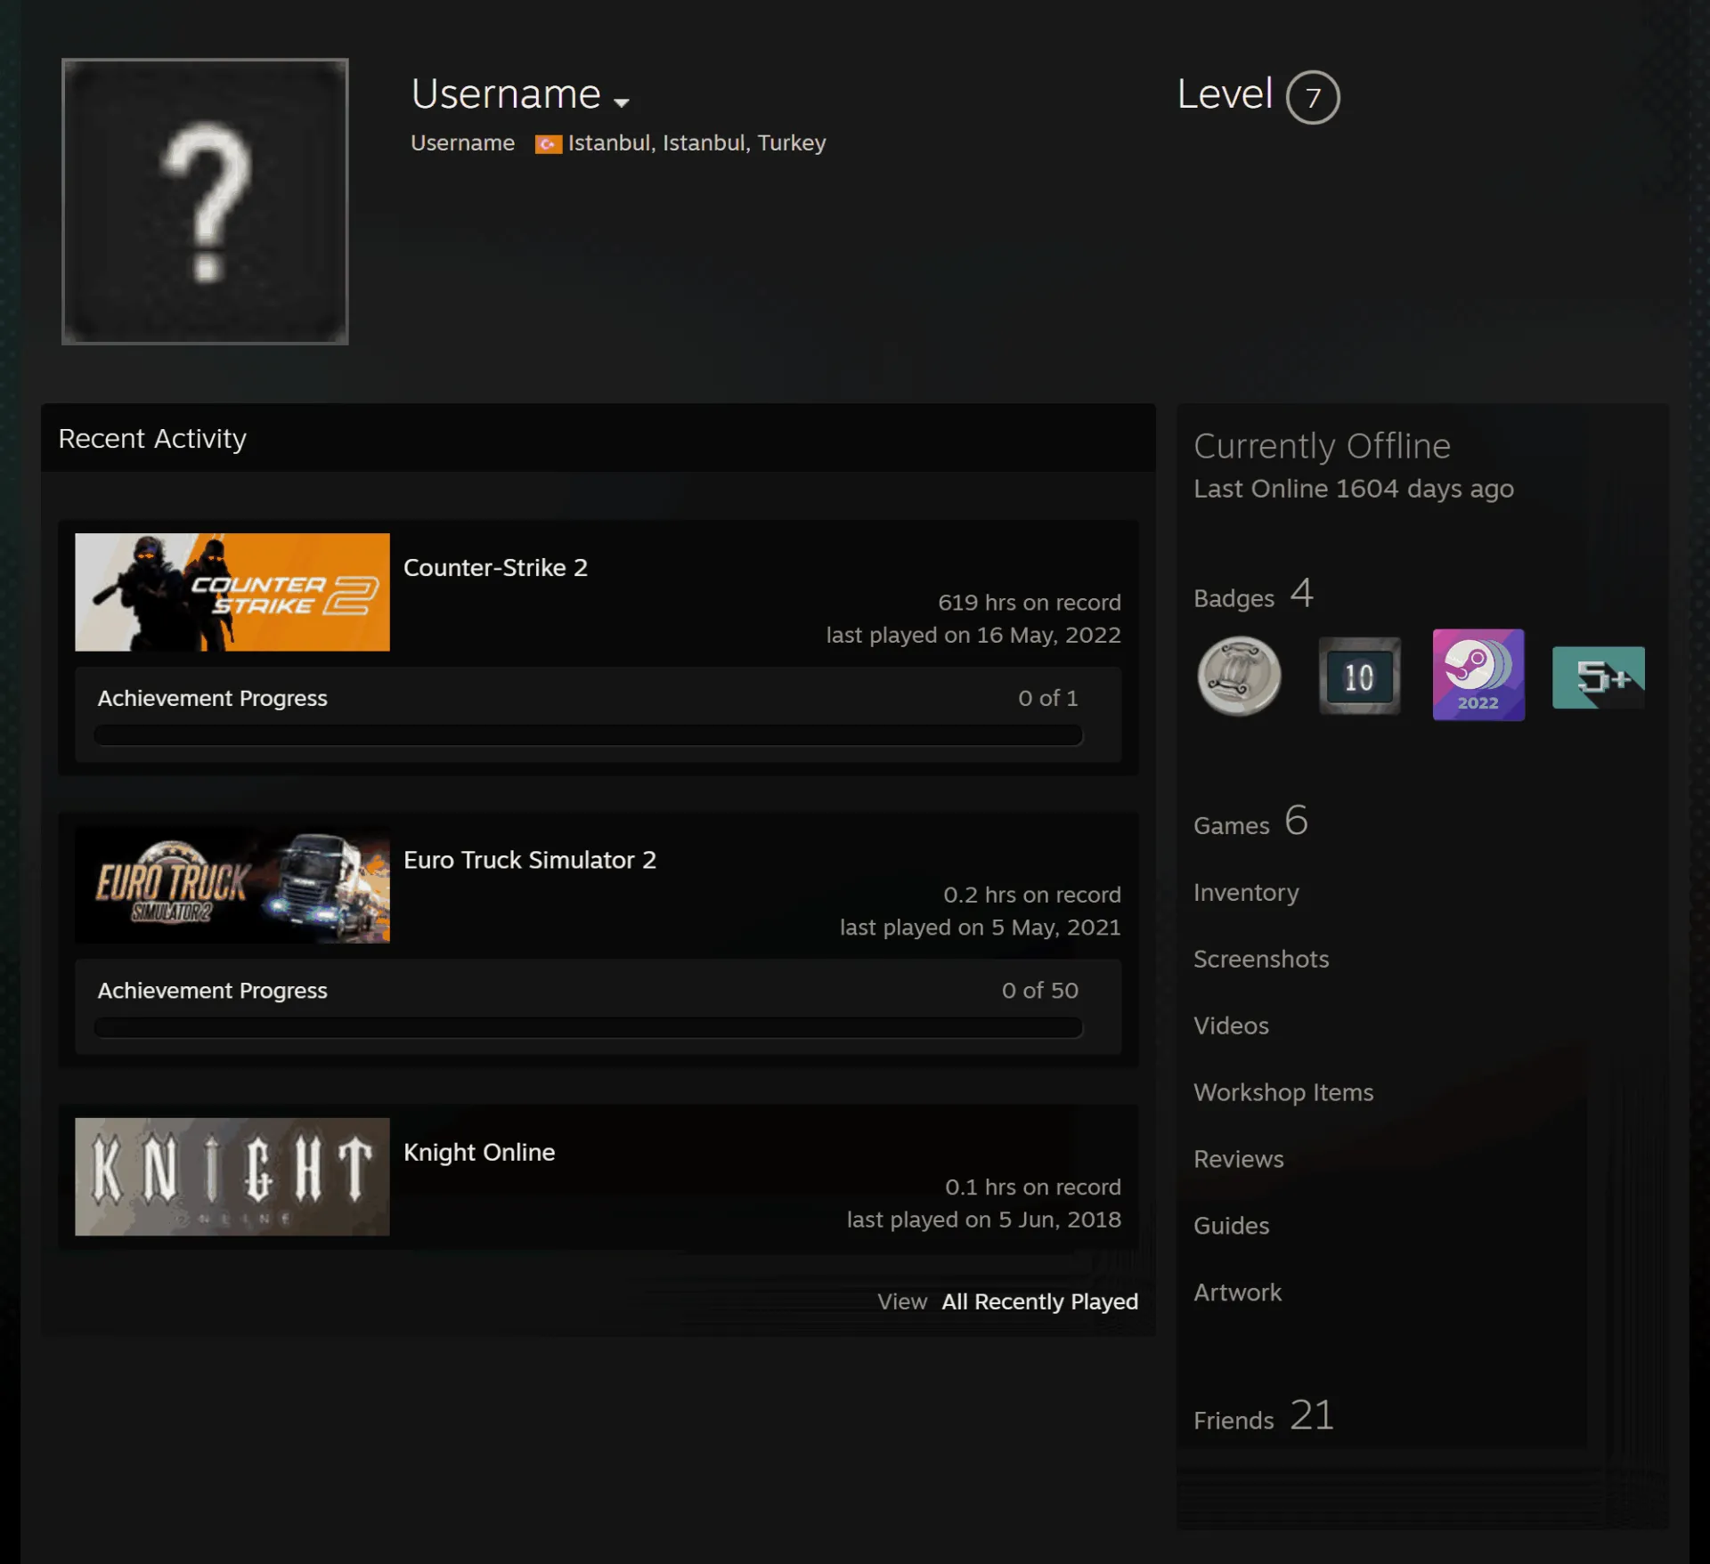View All Recently Played games
Viewport: 1710px width, 1564px height.
1039,1301
